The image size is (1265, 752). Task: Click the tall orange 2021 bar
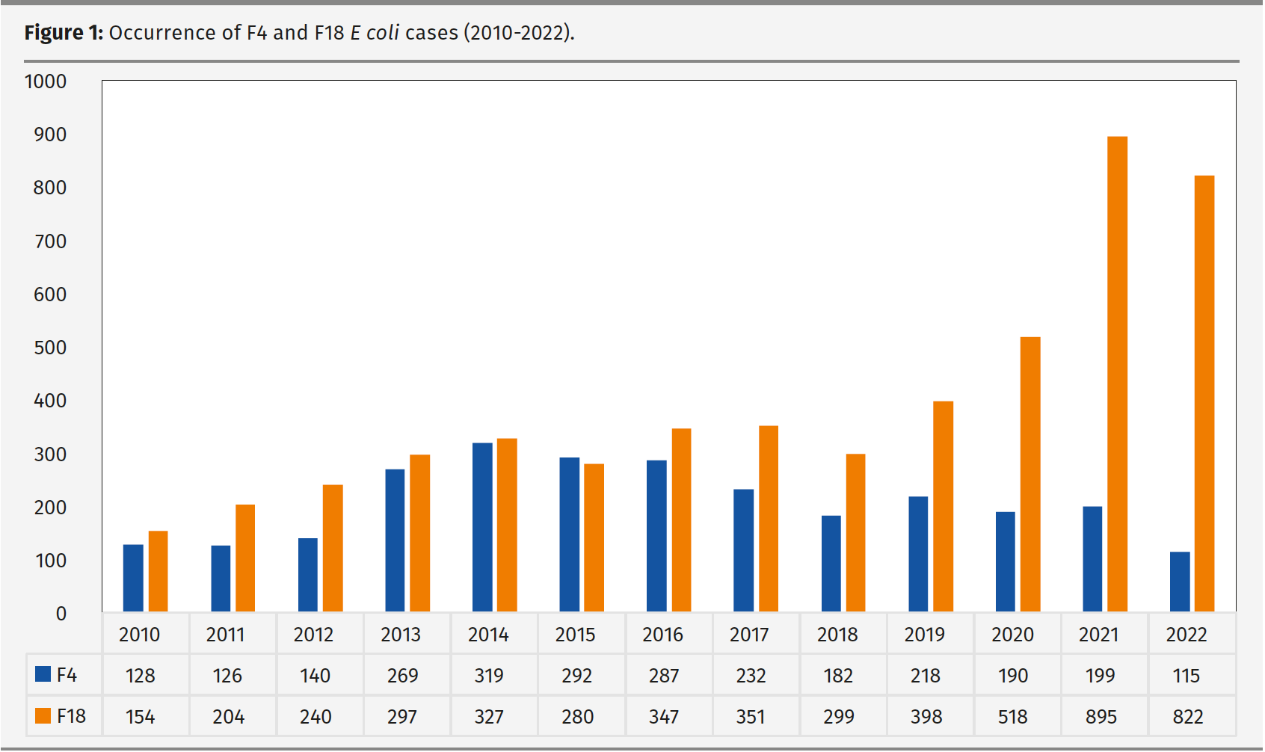pos(1115,374)
